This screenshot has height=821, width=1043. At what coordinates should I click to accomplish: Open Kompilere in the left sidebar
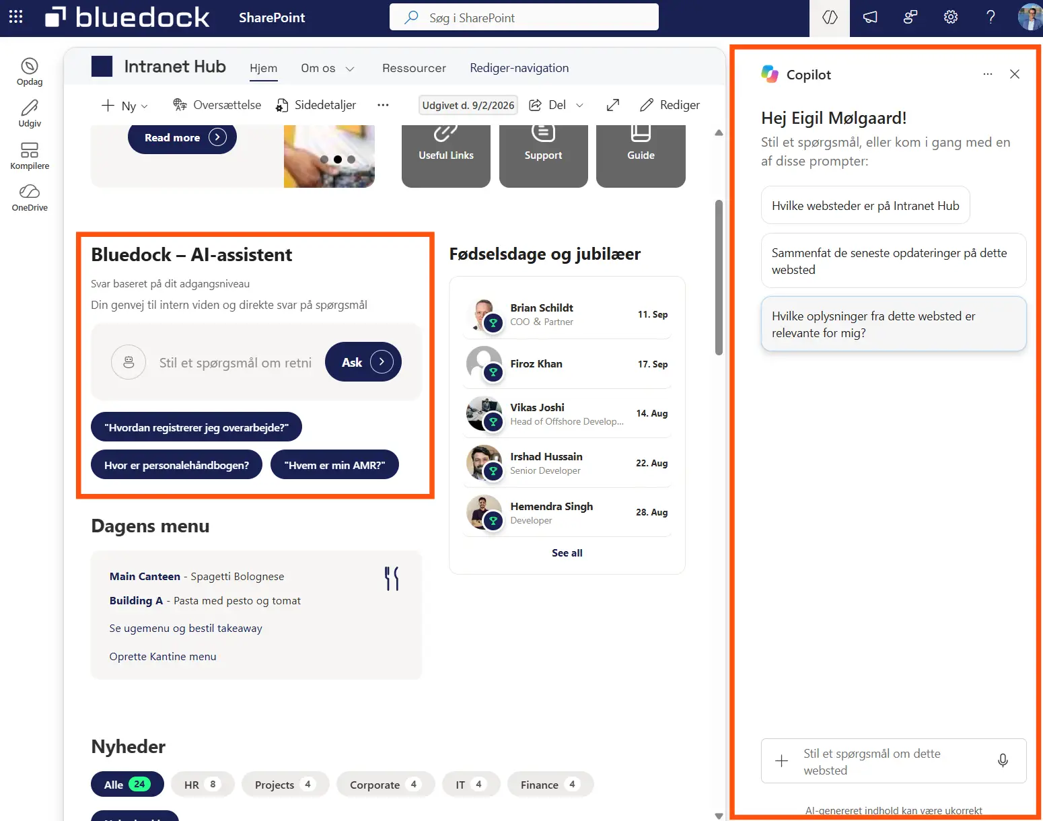click(x=30, y=156)
